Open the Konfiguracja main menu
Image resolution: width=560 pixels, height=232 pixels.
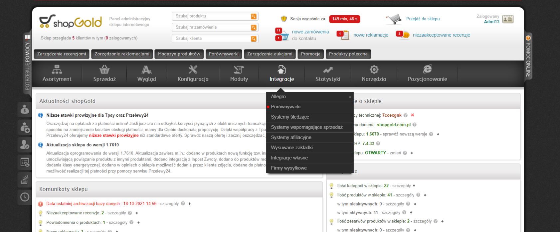coord(193,73)
